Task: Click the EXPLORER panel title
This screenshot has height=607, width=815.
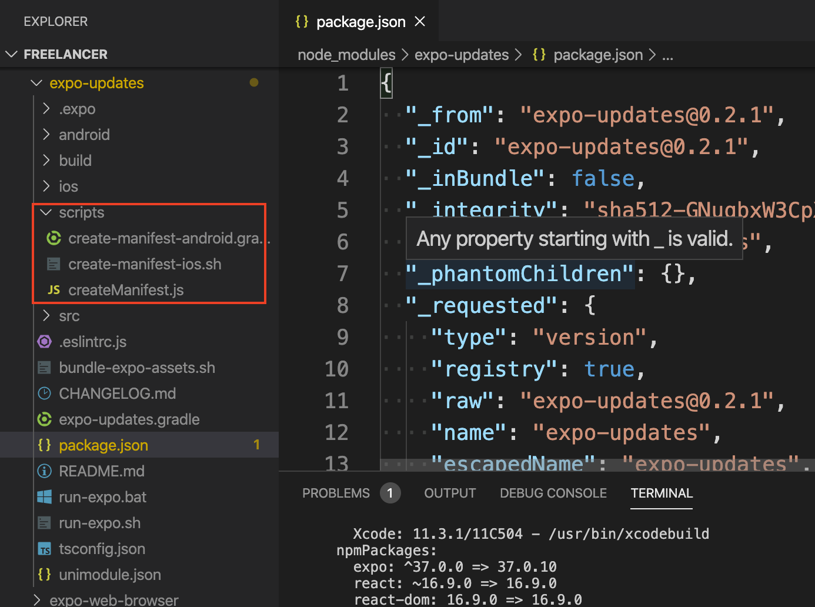Action: 56,22
